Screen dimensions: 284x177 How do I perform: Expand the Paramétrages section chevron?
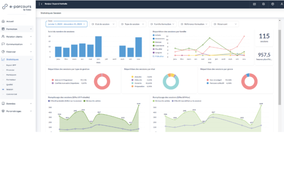[31, 111]
